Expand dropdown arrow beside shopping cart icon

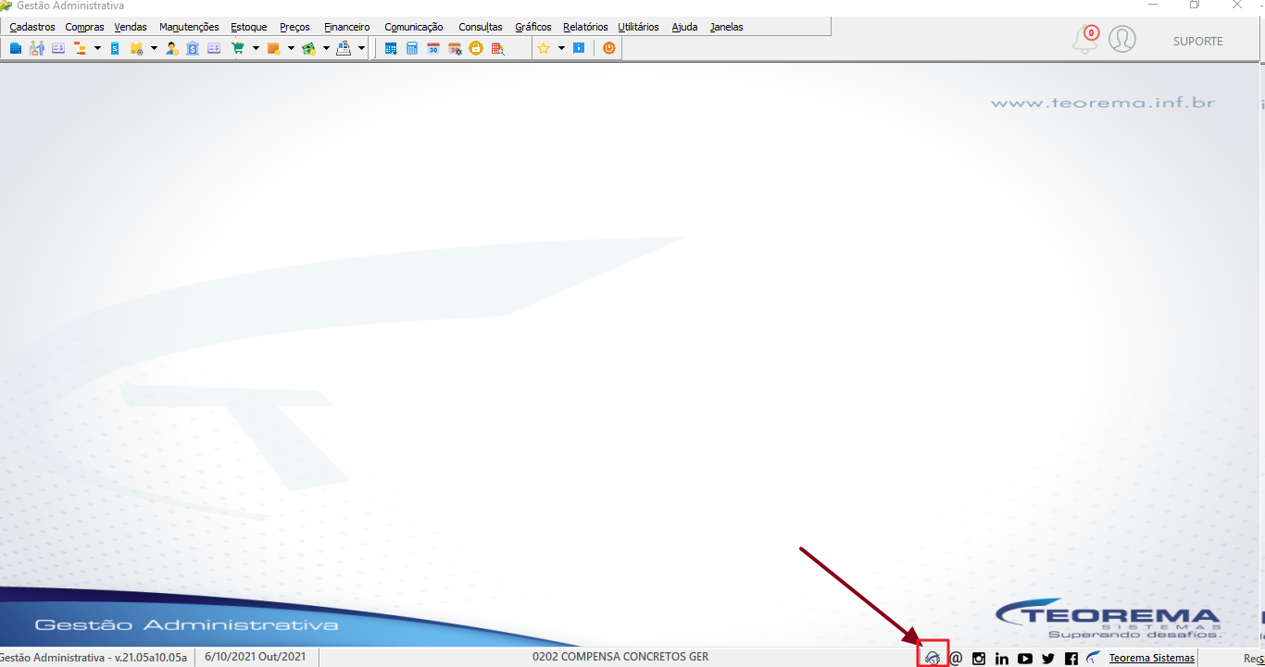point(256,48)
